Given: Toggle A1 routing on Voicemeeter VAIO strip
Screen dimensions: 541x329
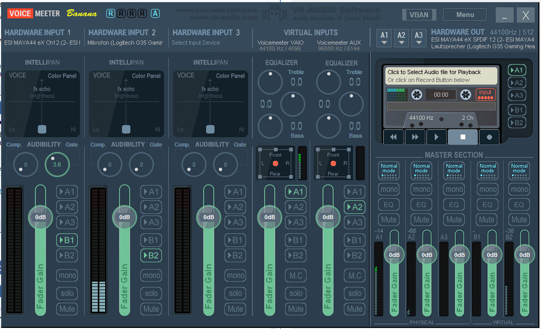Looking at the screenshot, I should coord(295,192).
